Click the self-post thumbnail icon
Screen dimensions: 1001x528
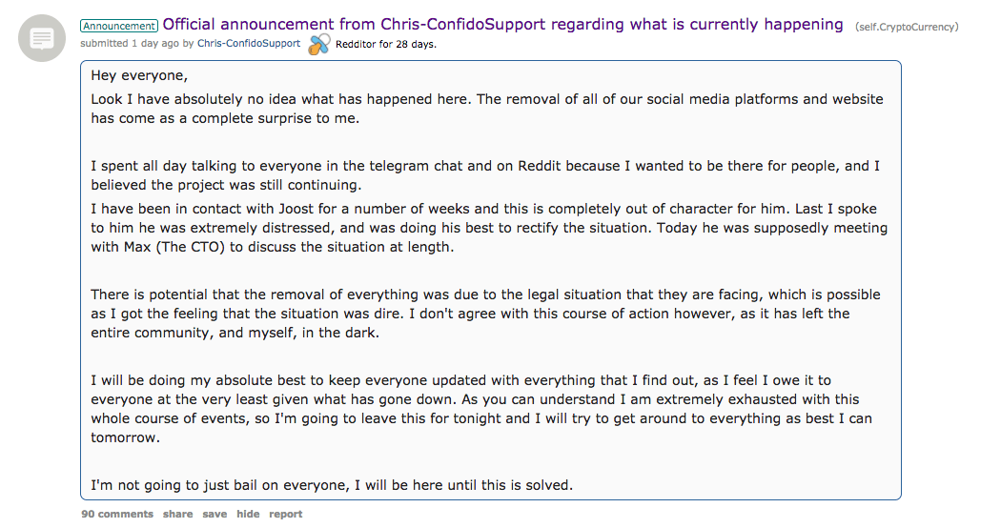tap(42, 39)
